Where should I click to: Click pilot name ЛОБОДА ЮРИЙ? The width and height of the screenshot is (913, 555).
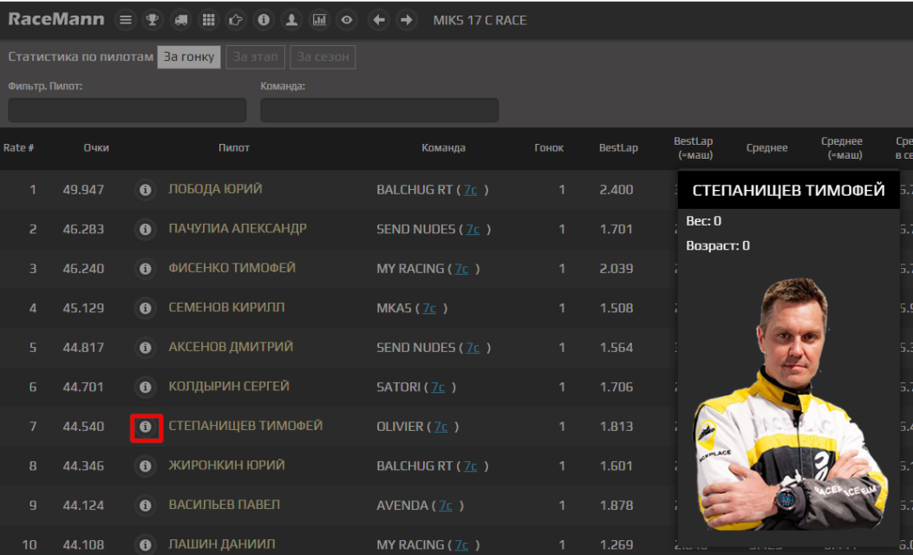pyautogui.click(x=215, y=189)
